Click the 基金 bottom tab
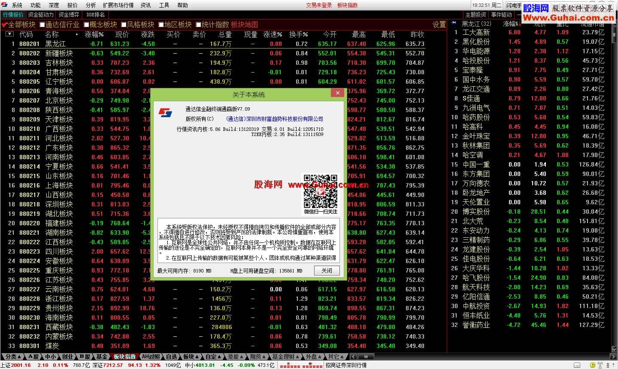The height and width of the screenshot is (369, 618). coord(102,357)
